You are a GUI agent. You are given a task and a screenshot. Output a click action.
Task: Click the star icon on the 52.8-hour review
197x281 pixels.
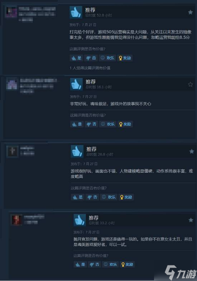tap(190, 12)
